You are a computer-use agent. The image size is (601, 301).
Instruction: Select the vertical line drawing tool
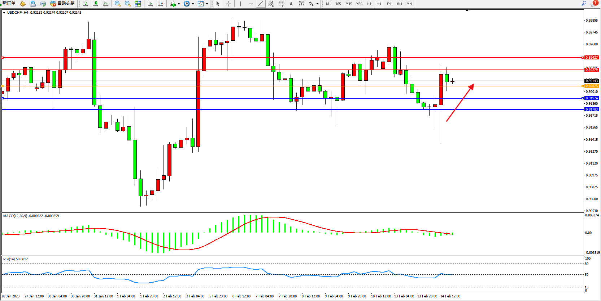tap(240, 4)
